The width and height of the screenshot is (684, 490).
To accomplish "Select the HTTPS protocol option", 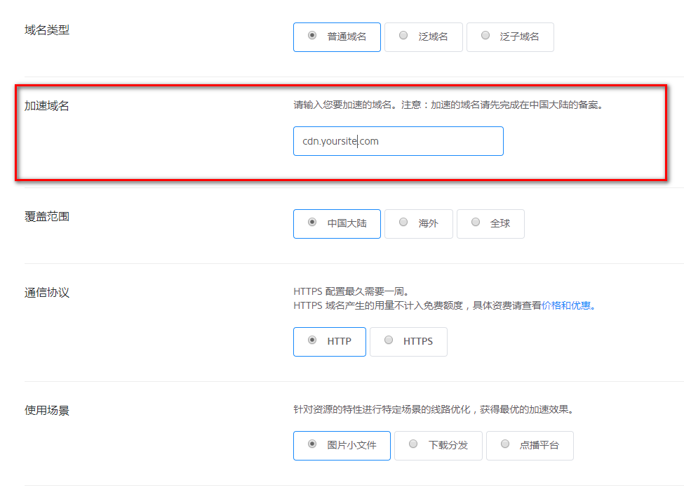I will (x=408, y=342).
